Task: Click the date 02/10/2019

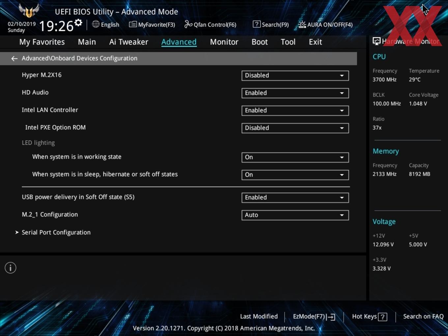Action: (x=22, y=24)
